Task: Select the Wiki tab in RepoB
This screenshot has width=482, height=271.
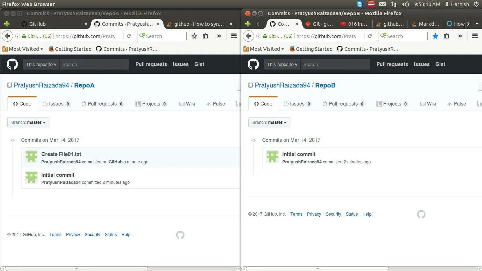Action: 428,104
